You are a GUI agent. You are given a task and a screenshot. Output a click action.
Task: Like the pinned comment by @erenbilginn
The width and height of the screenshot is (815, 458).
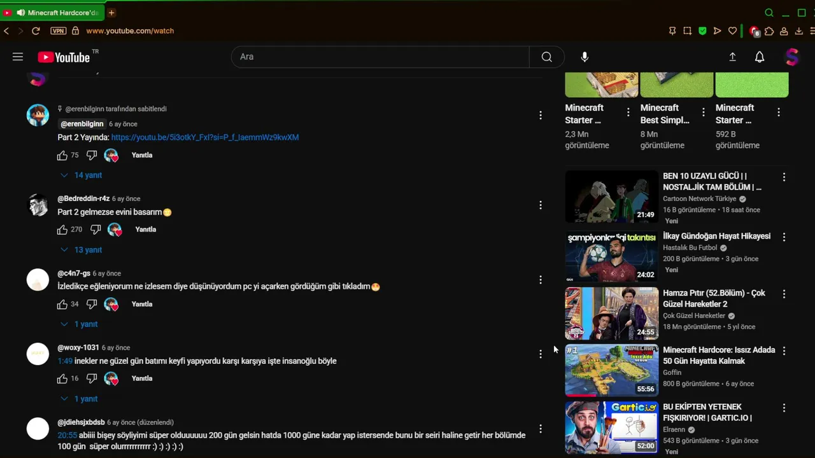(62, 155)
